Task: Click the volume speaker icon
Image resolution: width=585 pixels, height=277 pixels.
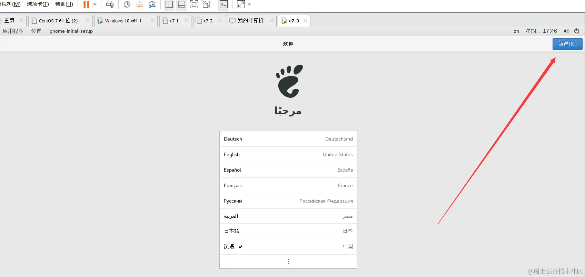Action: point(566,31)
